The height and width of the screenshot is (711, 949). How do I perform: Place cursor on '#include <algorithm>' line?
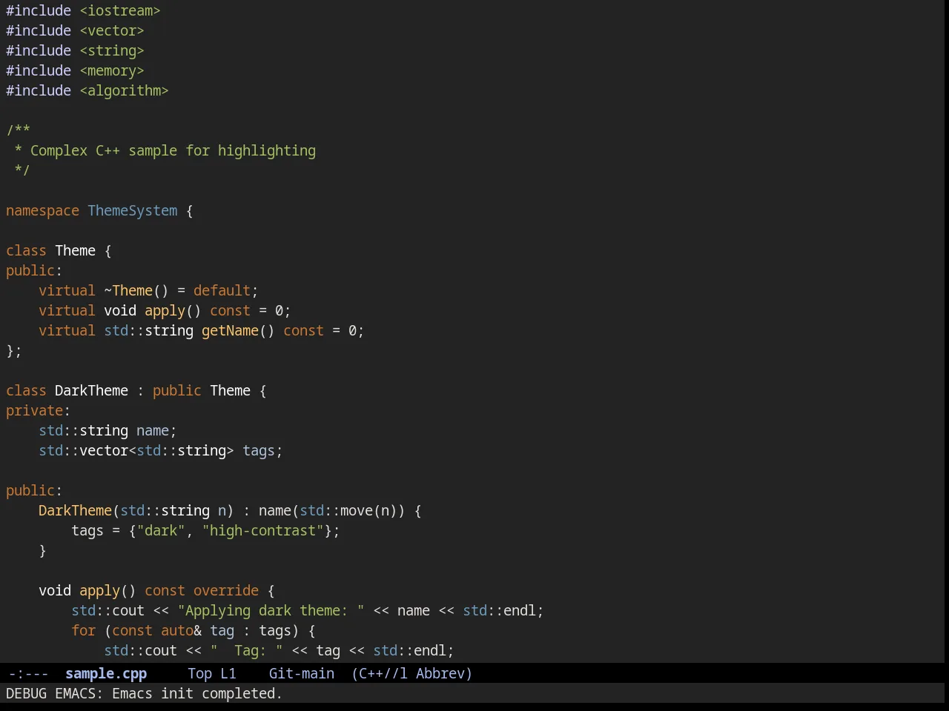[87, 90]
